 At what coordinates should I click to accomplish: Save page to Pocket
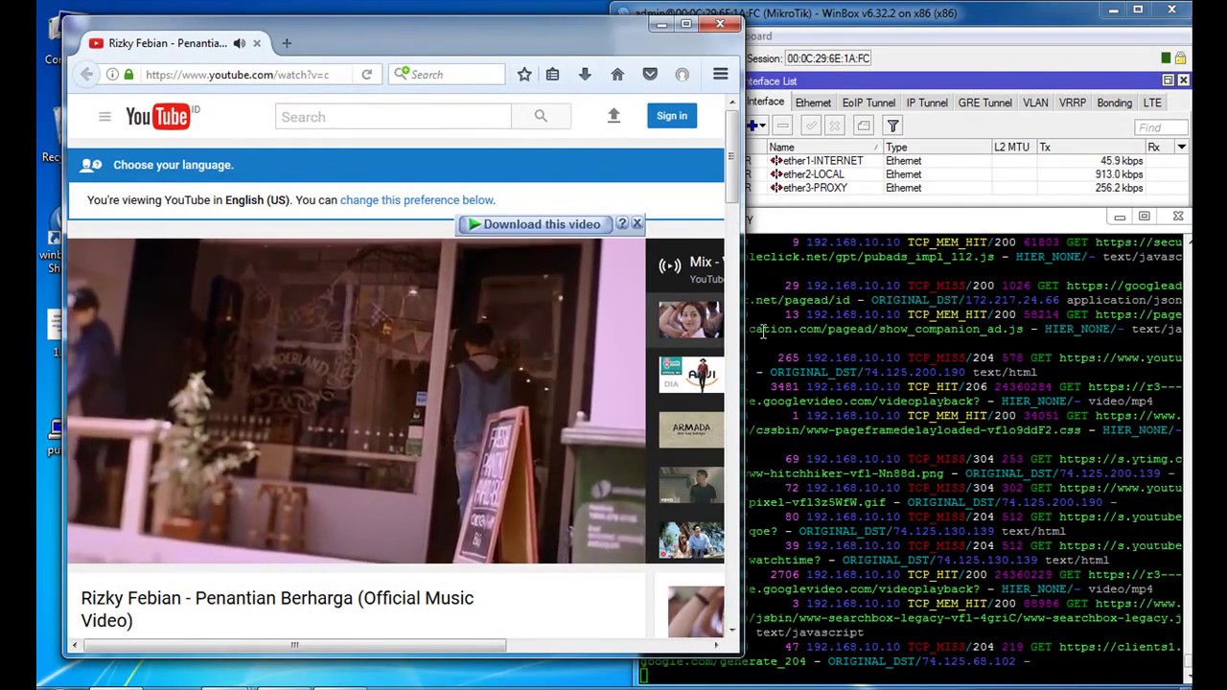tap(650, 74)
